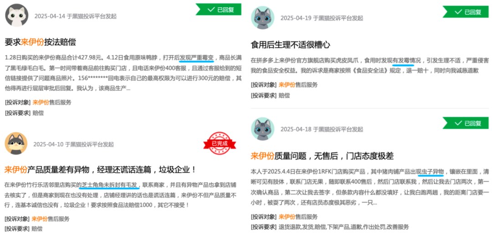
Task: Click the white cat avatar on 2025-04-14 complaint
Action: point(17,15)
